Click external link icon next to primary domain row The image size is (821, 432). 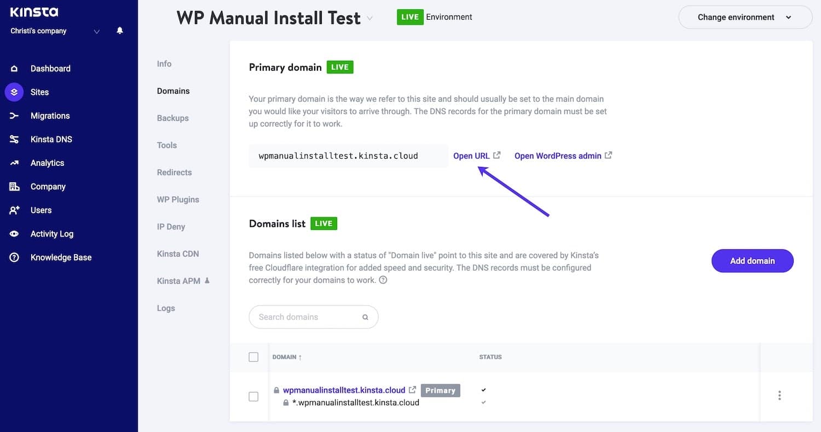[x=413, y=390]
